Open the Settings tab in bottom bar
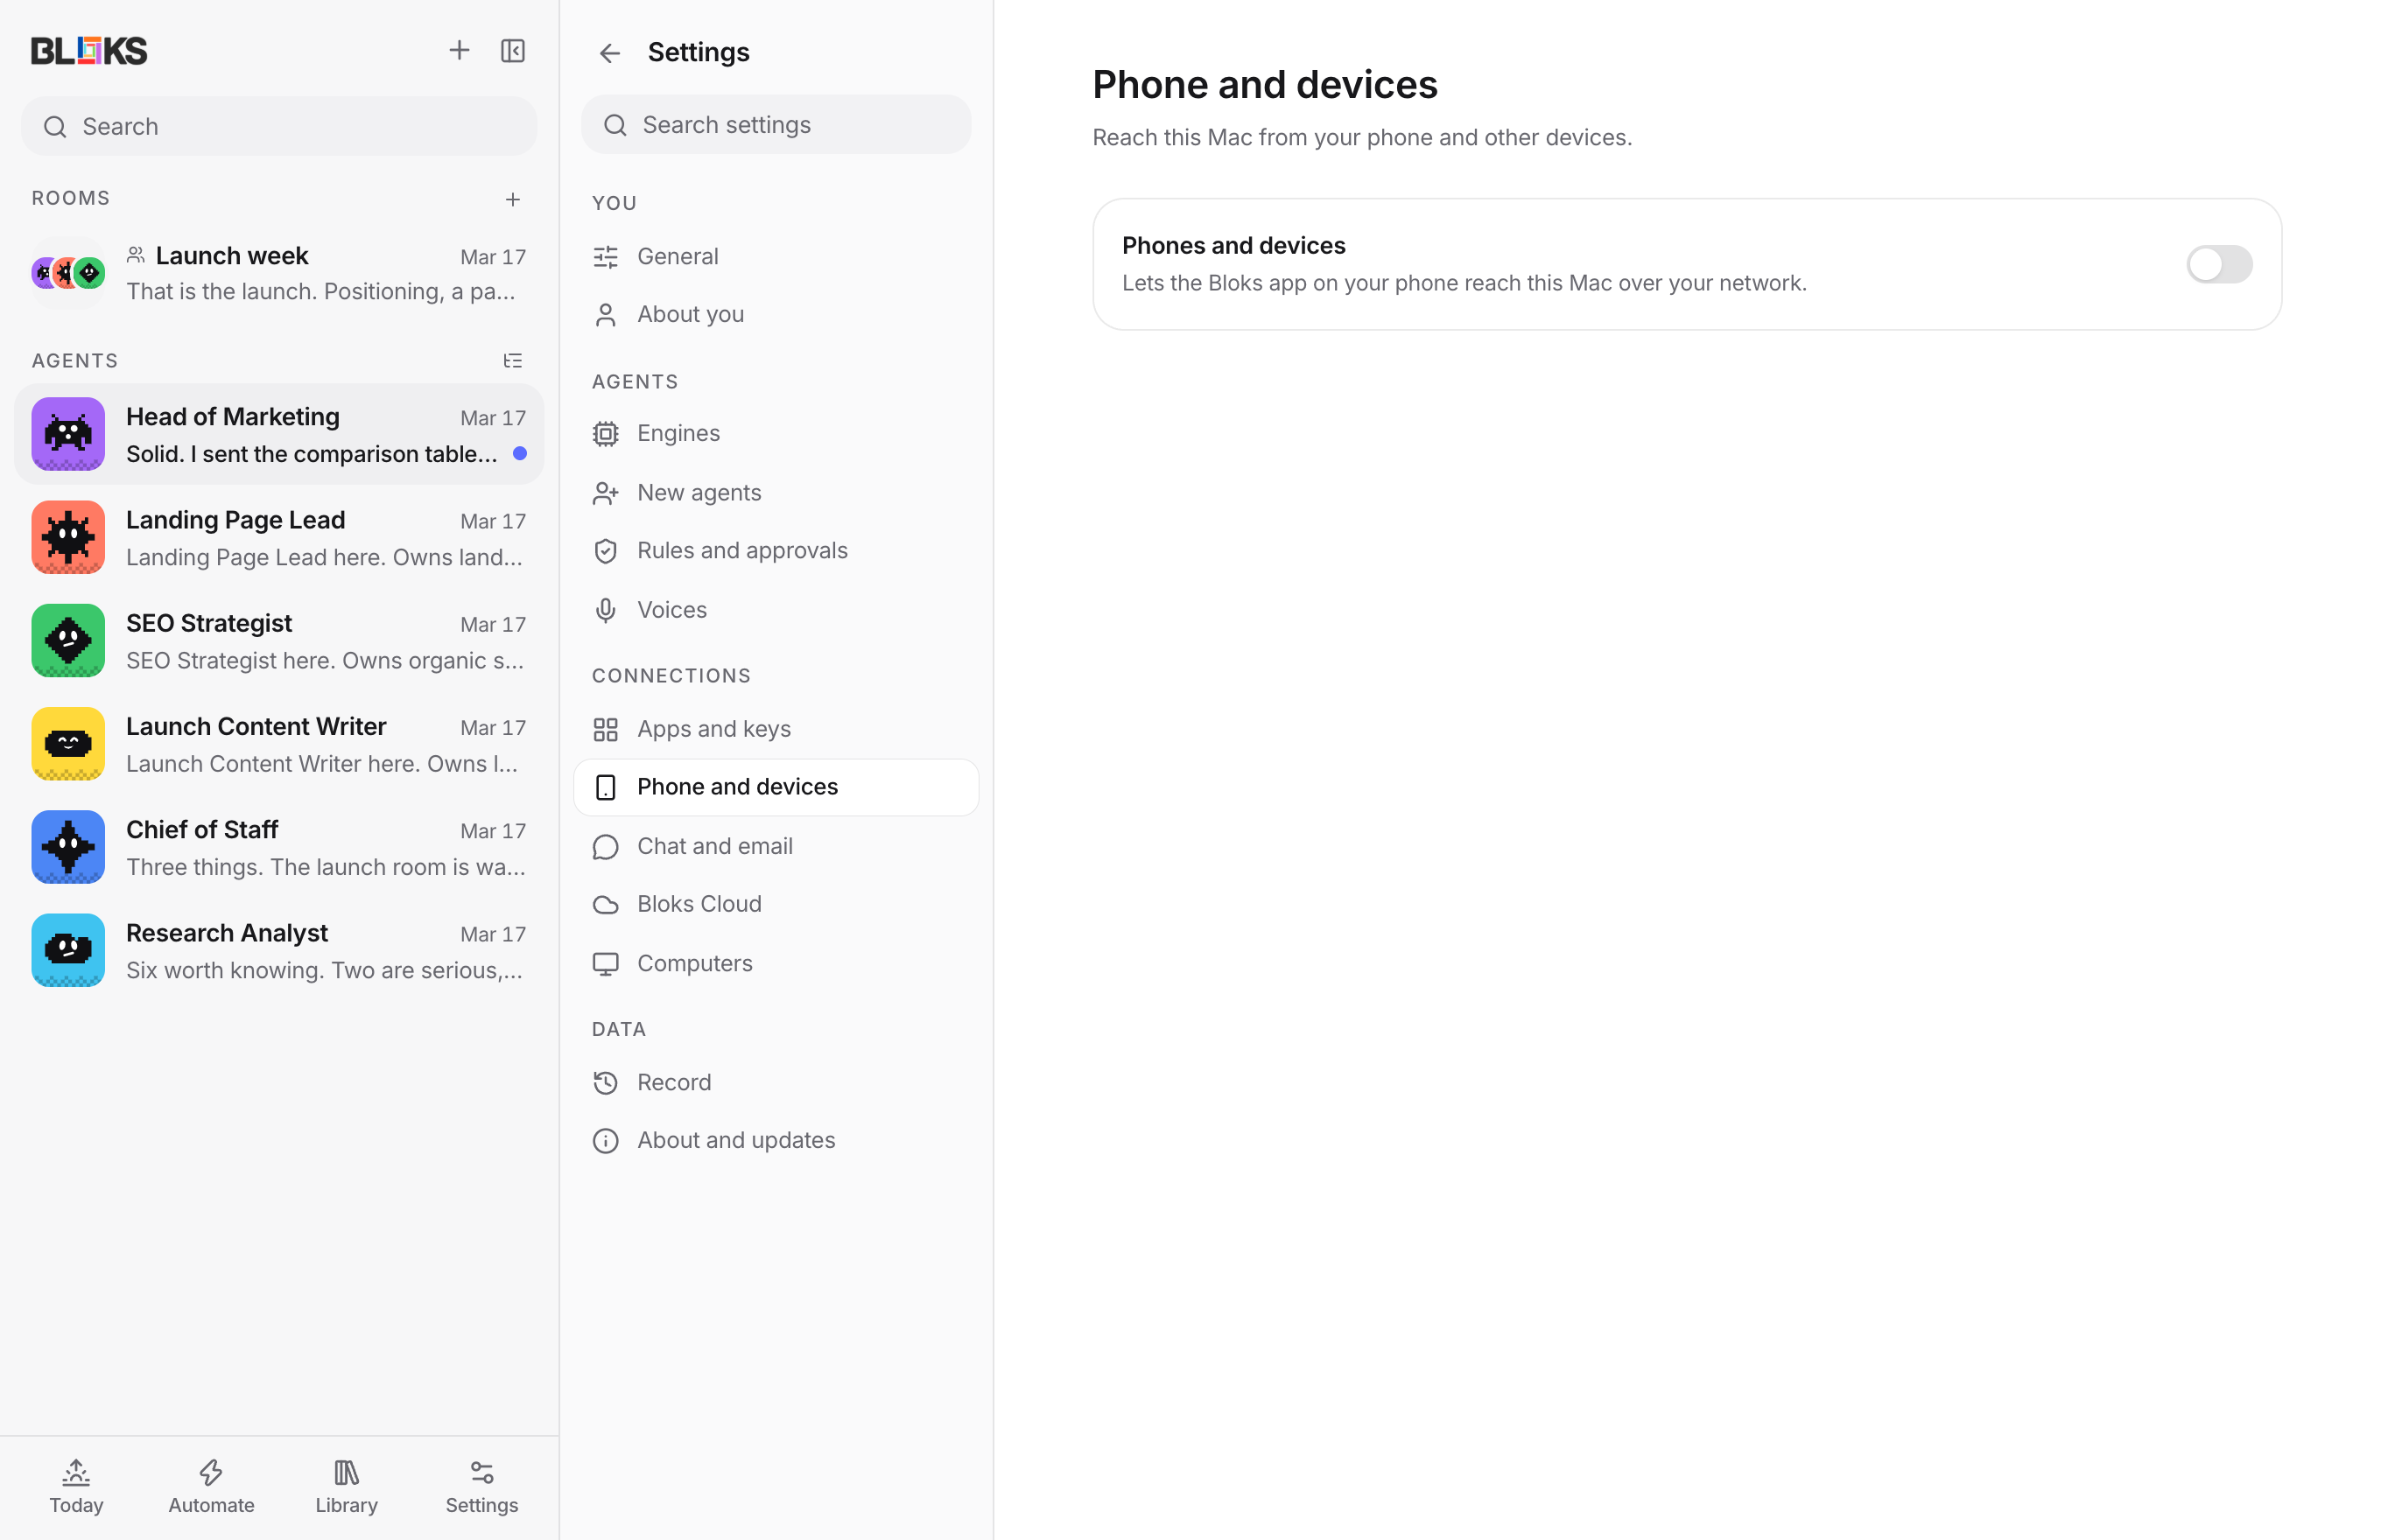The width and height of the screenshot is (2381, 1540). (481, 1487)
